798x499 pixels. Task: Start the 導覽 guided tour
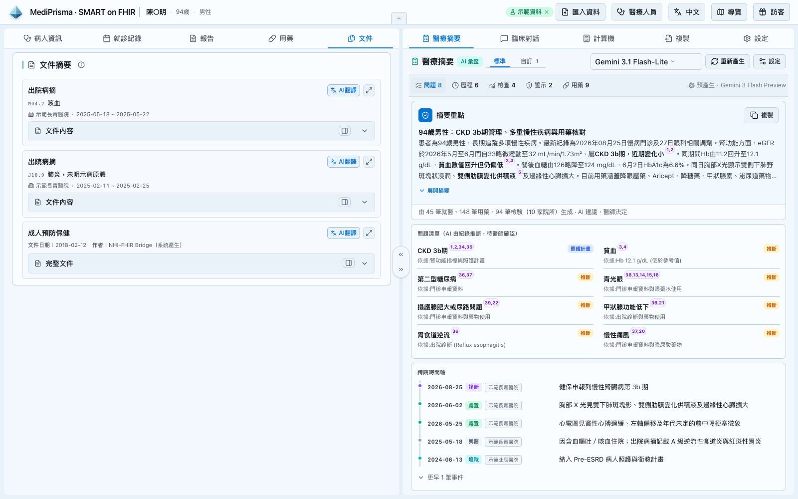[729, 12]
